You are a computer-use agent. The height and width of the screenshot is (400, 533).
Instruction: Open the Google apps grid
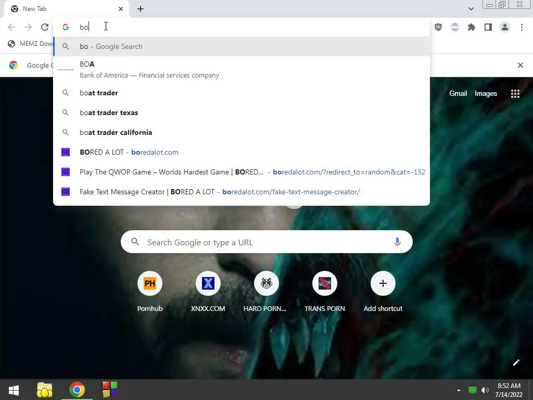tap(515, 94)
